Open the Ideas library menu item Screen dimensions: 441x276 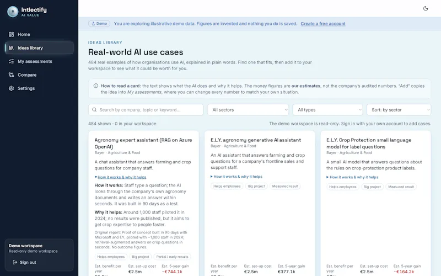(39, 48)
